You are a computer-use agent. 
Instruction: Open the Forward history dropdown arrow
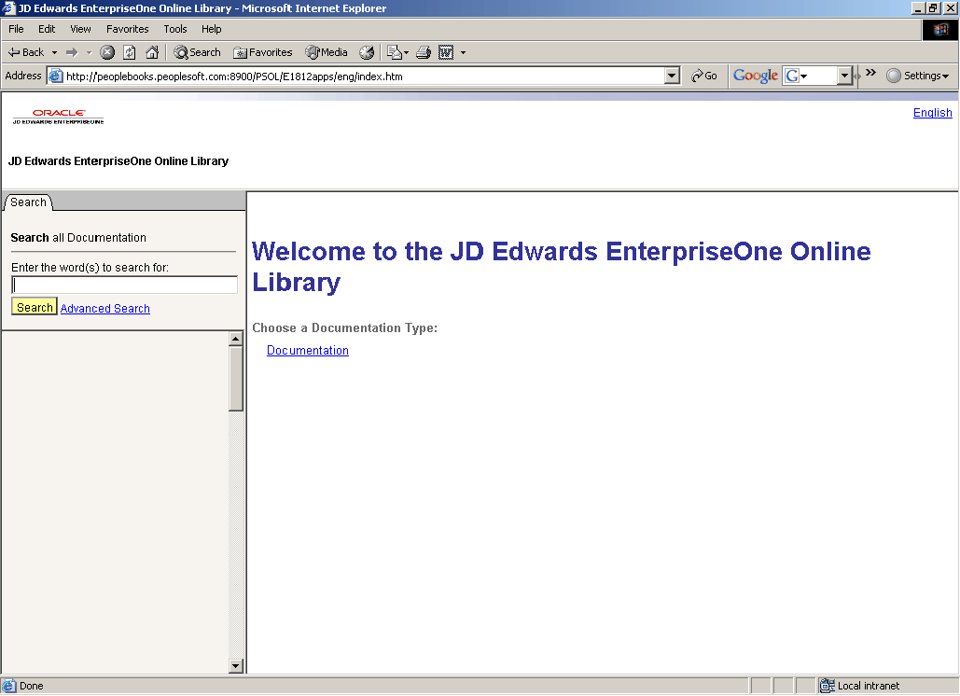point(89,52)
